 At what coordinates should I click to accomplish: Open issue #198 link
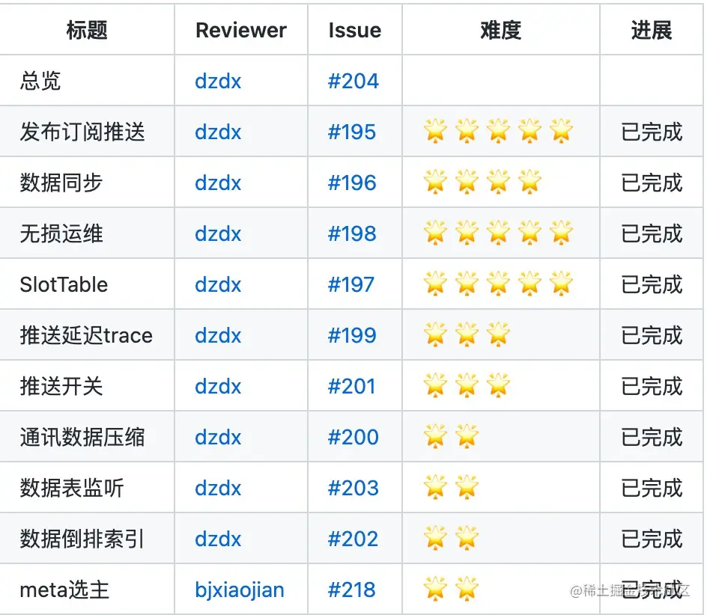point(352,234)
